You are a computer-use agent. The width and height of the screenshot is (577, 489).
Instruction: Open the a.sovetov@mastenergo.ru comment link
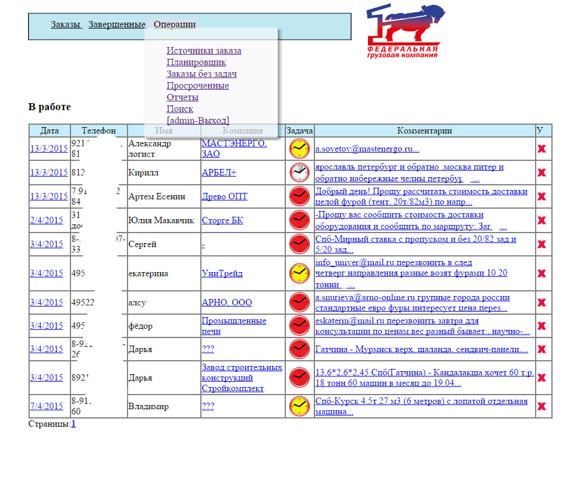[367, 149]
